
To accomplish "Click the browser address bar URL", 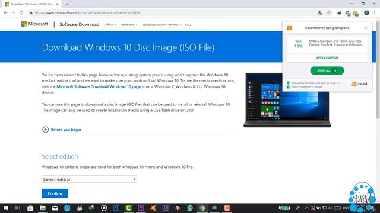I will point(88,13).
